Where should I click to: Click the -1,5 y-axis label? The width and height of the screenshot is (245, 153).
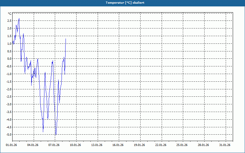9,82
